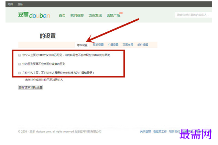Open the 在豆瓣工作 footer link
The image size is (218, 145).
[x=160, y=132]
